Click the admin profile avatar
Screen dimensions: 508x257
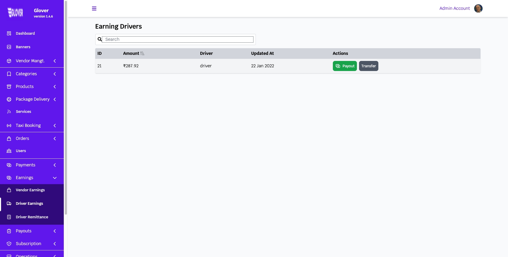(x=478, y=8)
